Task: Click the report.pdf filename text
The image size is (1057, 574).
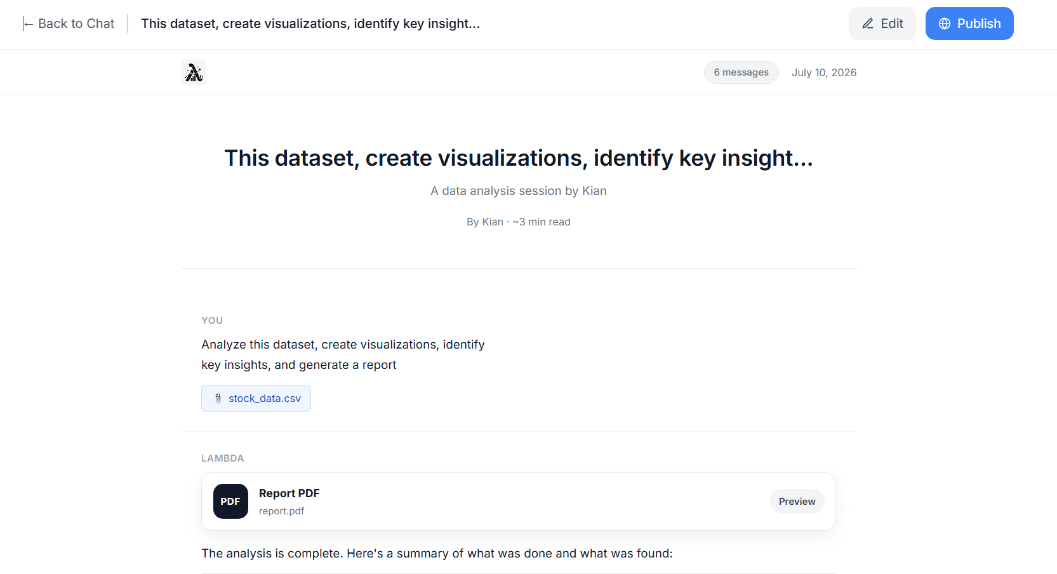Action: point(281,511)
